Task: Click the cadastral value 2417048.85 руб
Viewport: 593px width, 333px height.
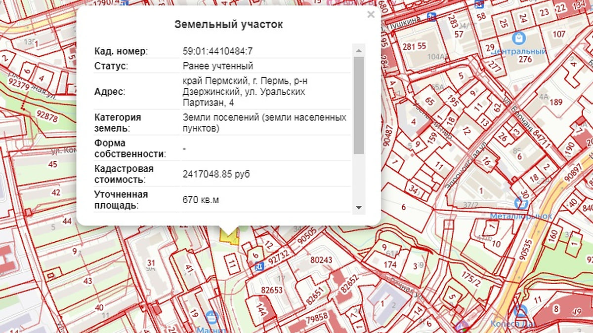Action: [x=216, y=174]
